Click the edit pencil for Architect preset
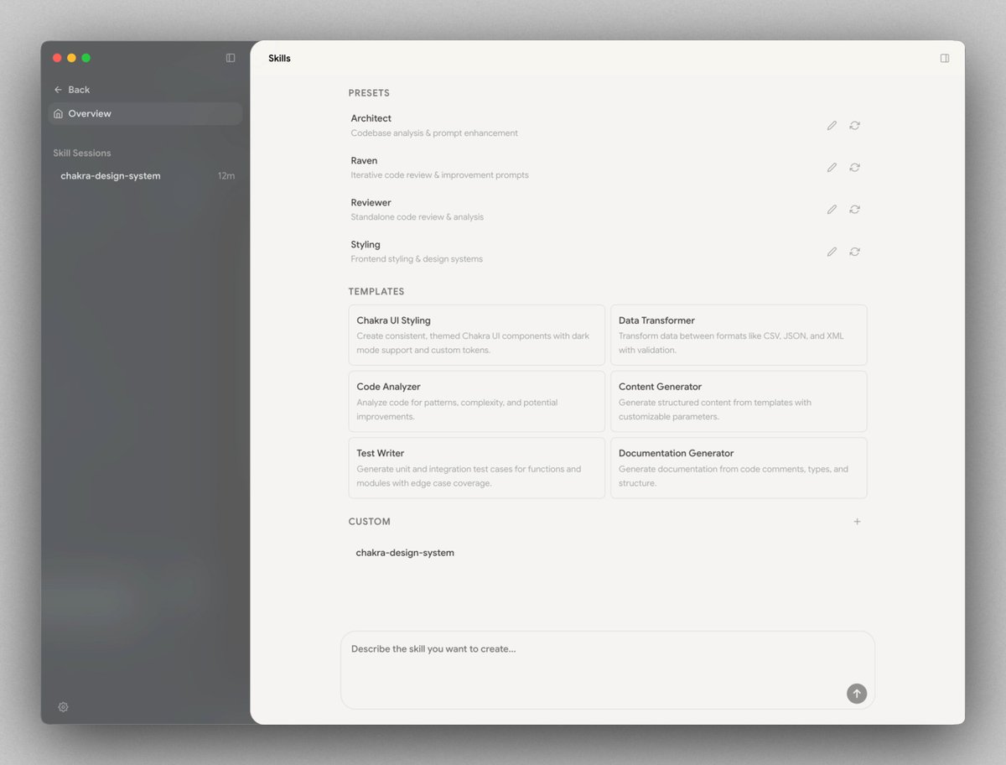The image size is (1006, 765). [x=832, y=126]
